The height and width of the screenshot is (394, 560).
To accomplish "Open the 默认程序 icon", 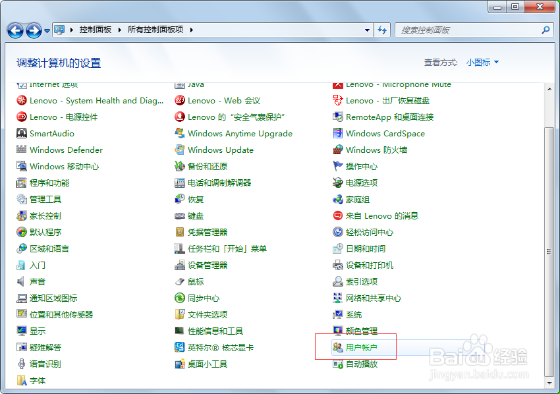I will (x=22, y=232).
